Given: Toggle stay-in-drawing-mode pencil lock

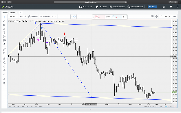Looking at the screenshot, I should [4, 62].
